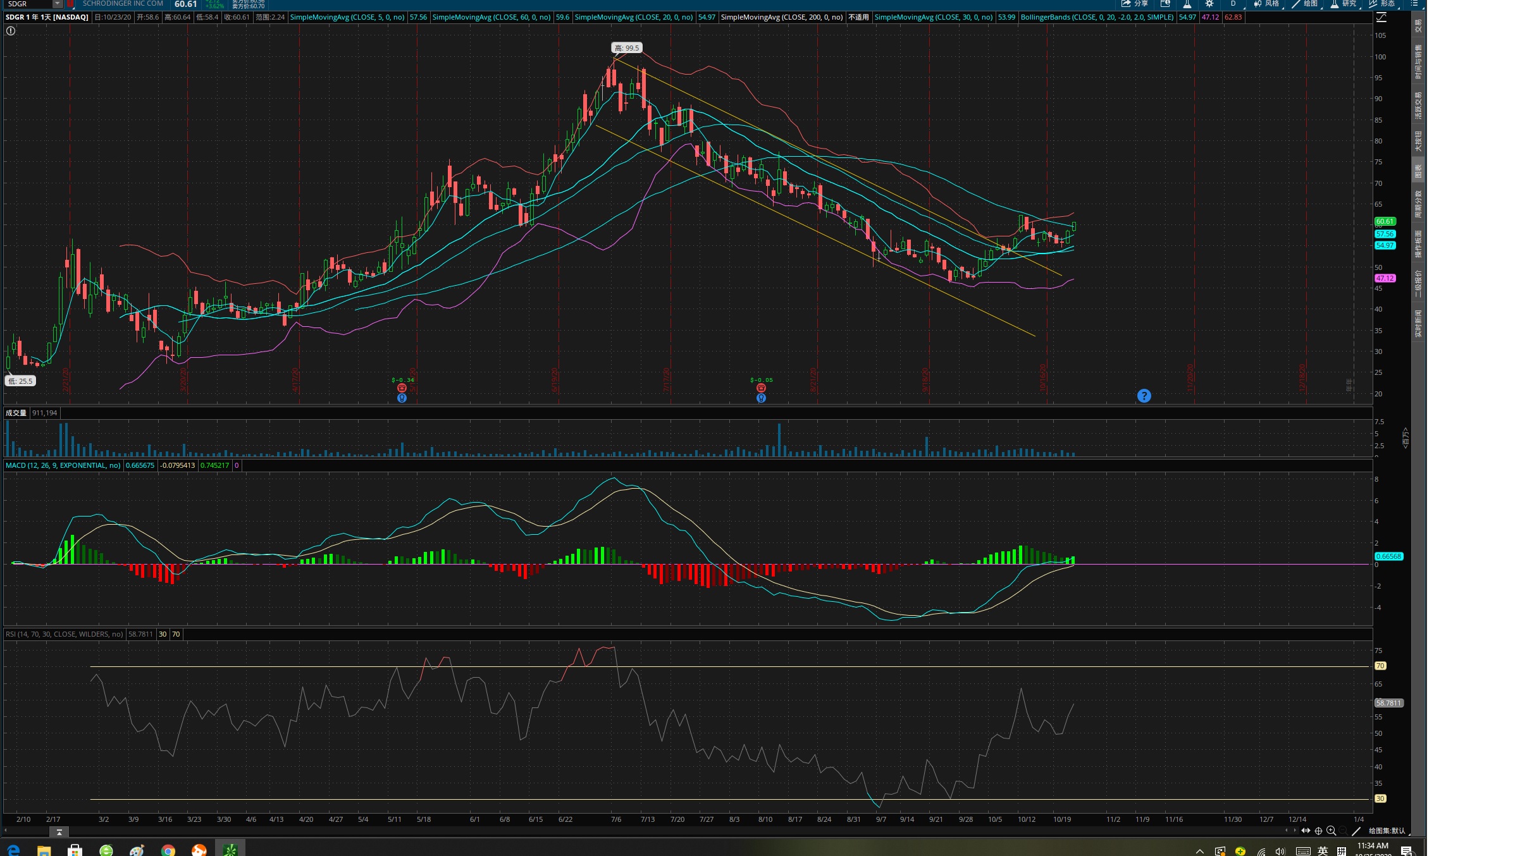This screenshot has height=856, width=1520.
Task: Open the share (分享) menu
Action: coord(1135,4)
